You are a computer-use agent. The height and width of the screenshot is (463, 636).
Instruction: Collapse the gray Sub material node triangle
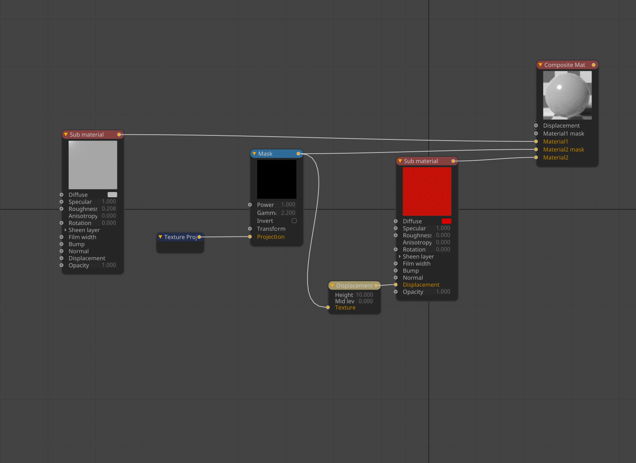click(x=66, y=135)
